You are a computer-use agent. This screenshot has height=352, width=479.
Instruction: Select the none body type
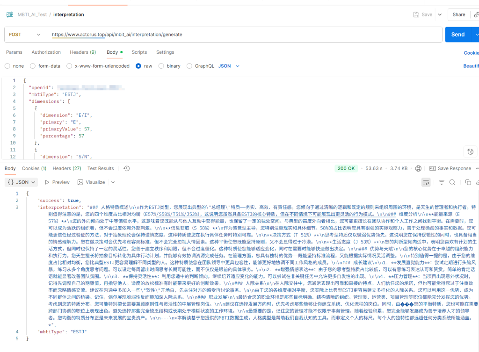(7, 66)
